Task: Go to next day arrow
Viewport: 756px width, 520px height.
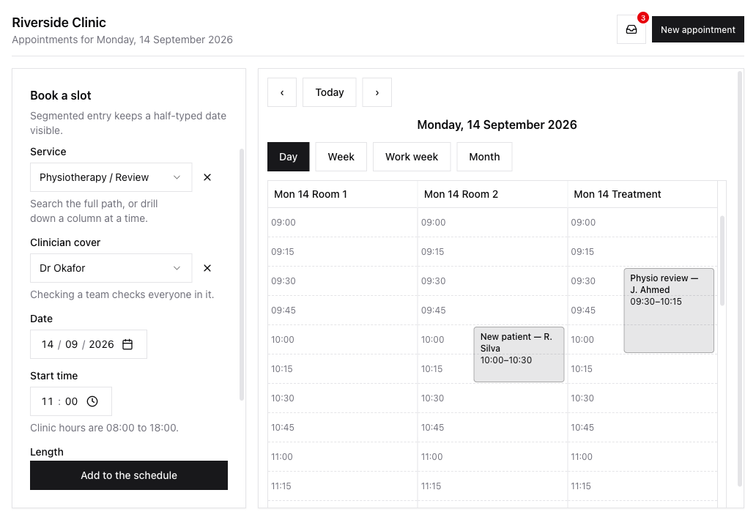Action: 377,92
